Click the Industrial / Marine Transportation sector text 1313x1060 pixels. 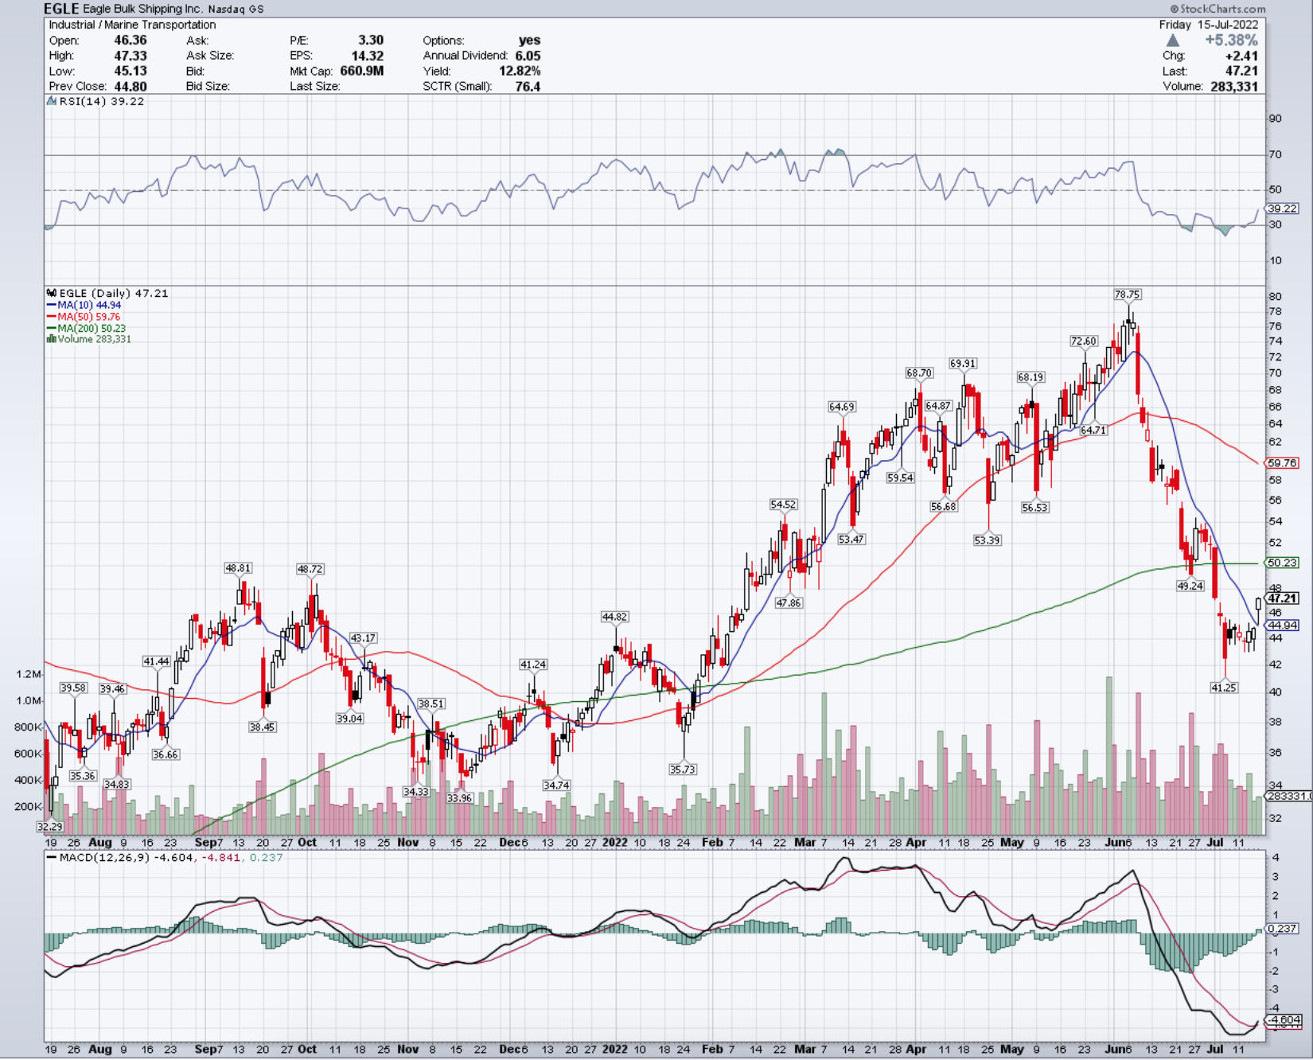point(132,25)
